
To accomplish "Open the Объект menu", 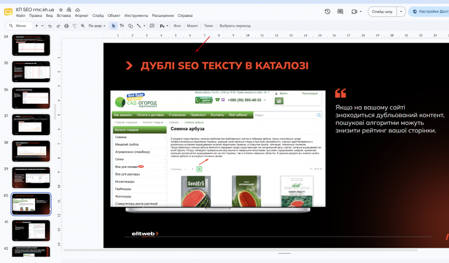I will pos(113,15).
